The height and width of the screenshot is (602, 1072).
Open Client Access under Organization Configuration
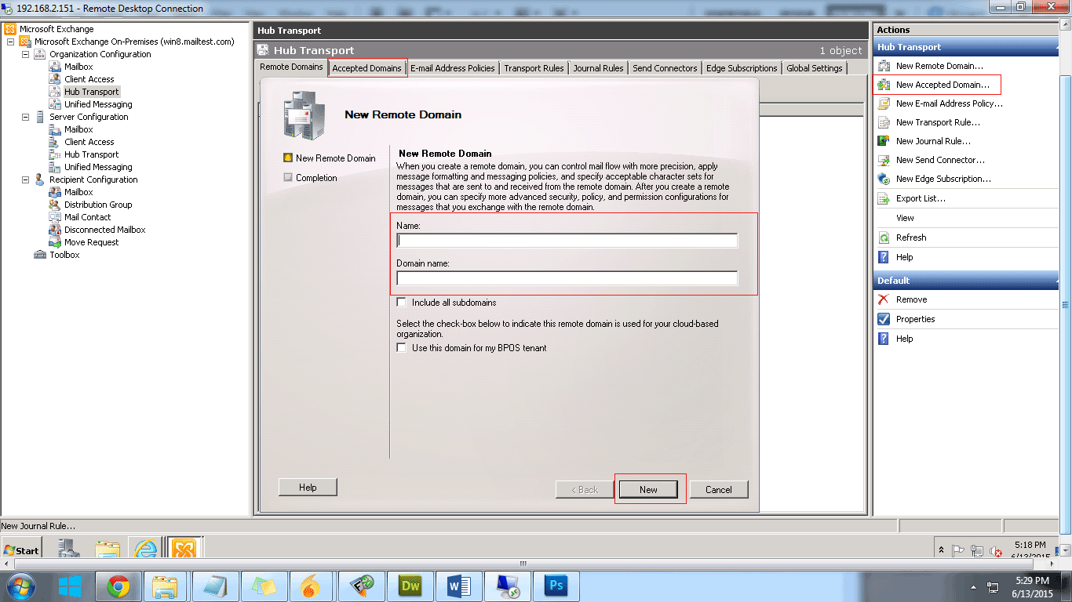[89, 79]
